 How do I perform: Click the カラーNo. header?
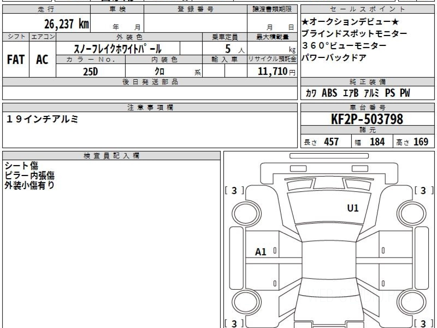pos(91,59)
